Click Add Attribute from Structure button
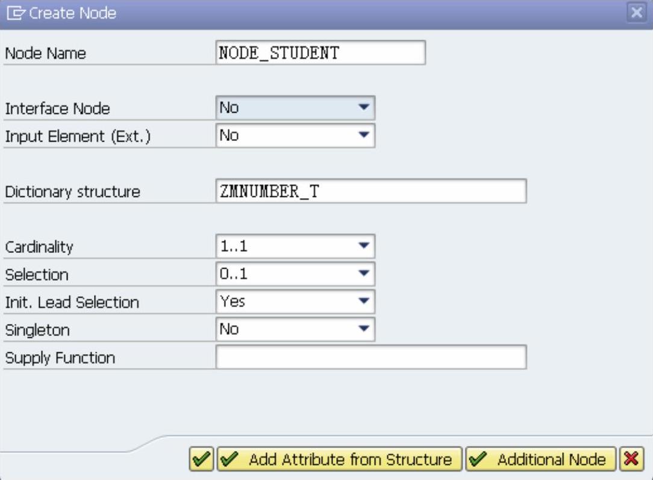653x480 pixels. click(339, 459)
